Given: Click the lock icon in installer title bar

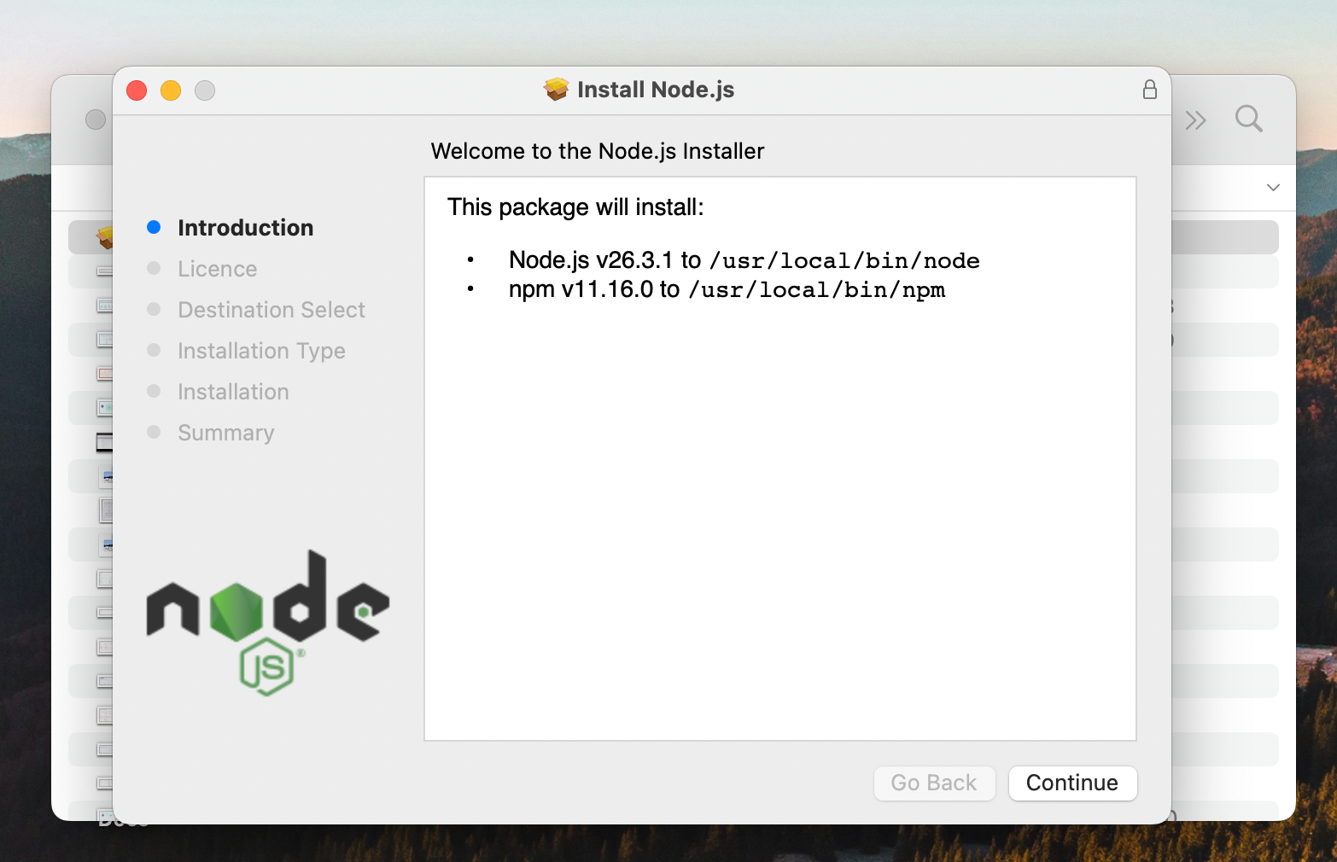Looking at the screenshot, I should (x=1150, y=90).
